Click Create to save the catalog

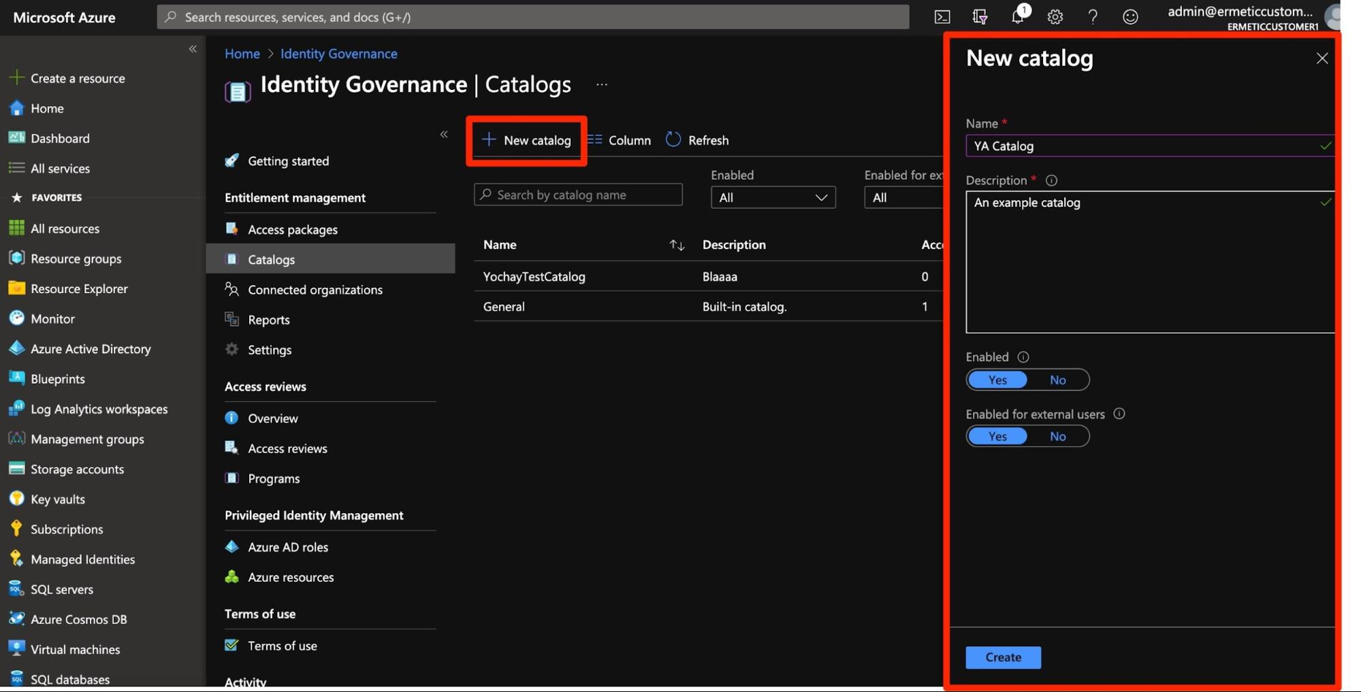click(1003, 657)
